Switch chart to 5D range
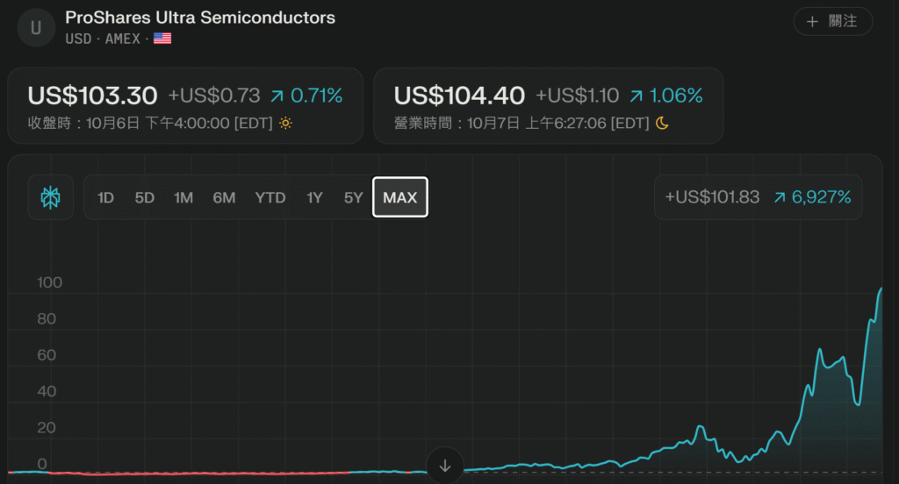Screen dimensions: 899x484 click(x=144, y=197)
